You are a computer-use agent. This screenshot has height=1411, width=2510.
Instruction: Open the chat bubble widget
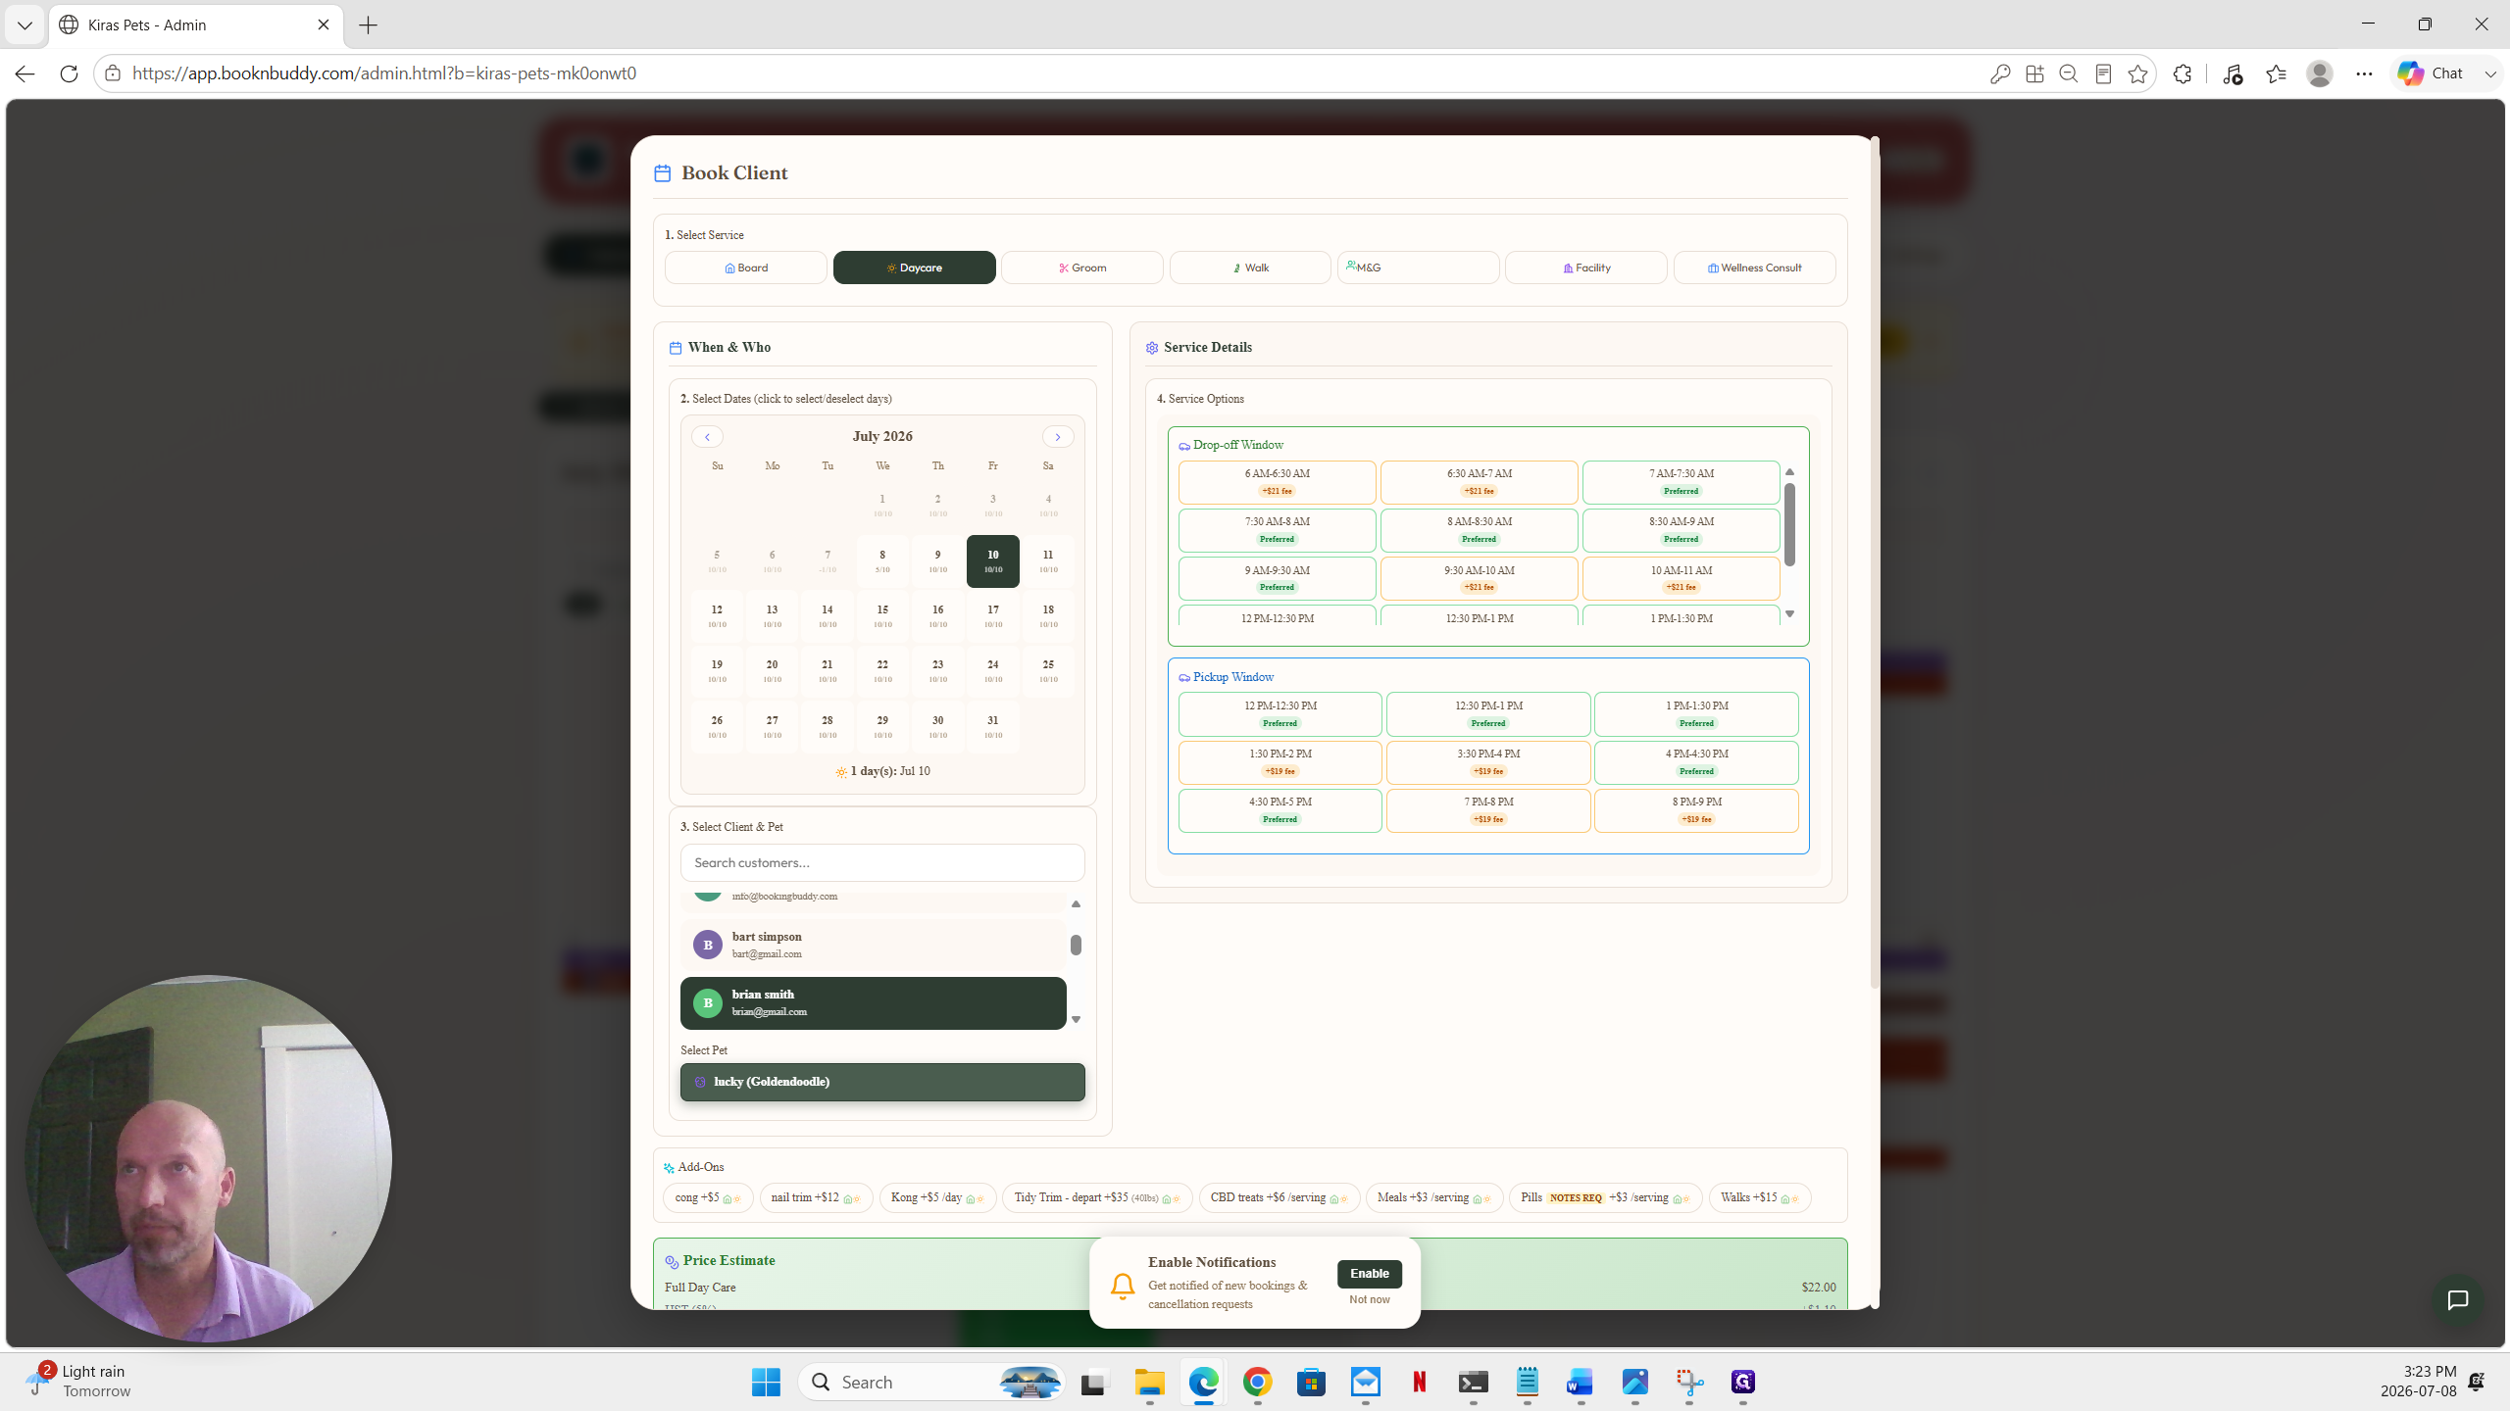[x=2457, y=1299]
